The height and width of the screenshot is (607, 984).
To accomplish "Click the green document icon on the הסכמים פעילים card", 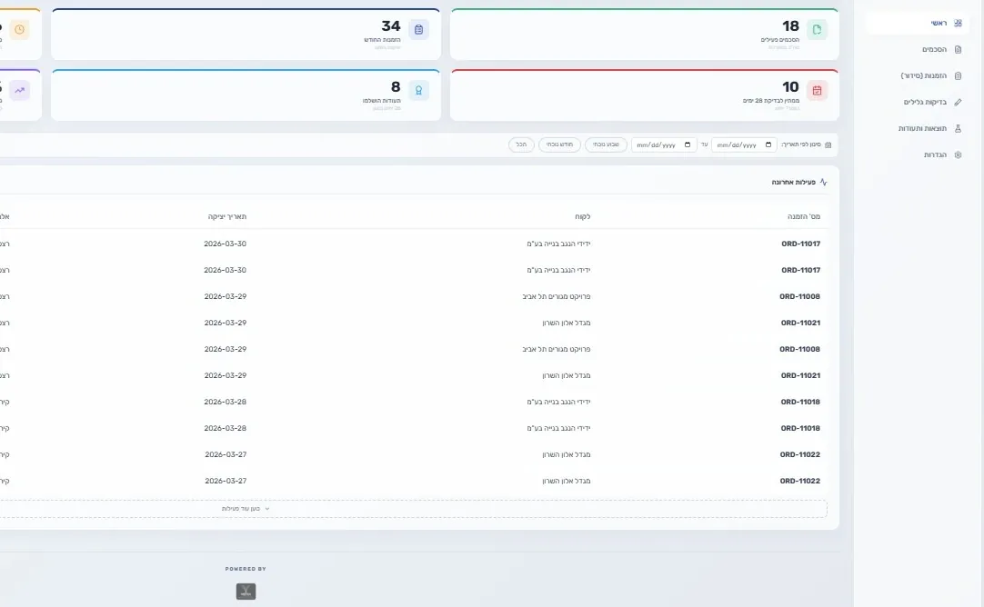I will click(x=817, y=29).
